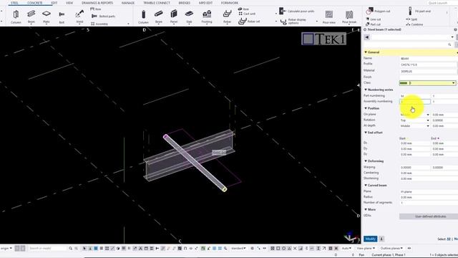Image resolution: width=458 pixels, height=258 pixels.
Task: Select the concrete Slab tool
Action: pyautogui.click(x=189, y=16)
